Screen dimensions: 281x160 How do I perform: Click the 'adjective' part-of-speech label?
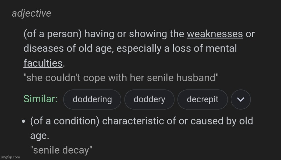31,13
